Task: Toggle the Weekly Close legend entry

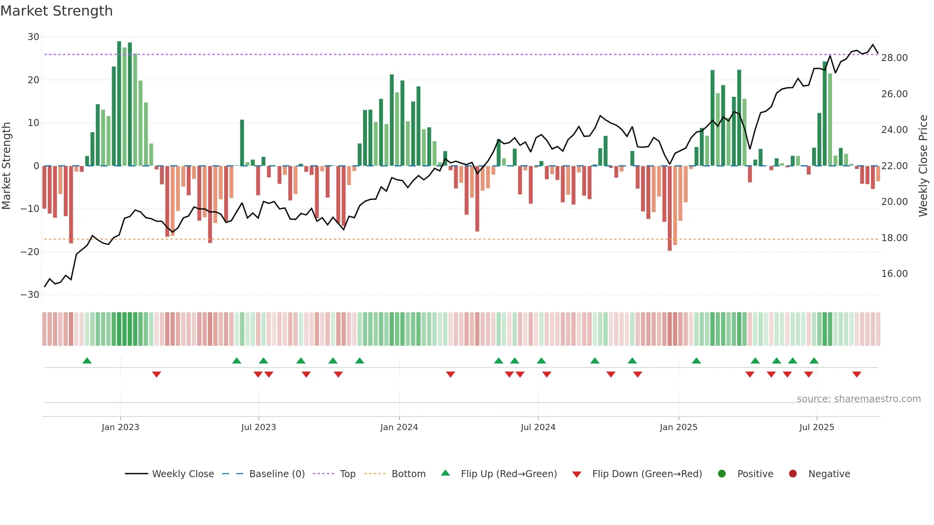Action: tap(170, 474)
